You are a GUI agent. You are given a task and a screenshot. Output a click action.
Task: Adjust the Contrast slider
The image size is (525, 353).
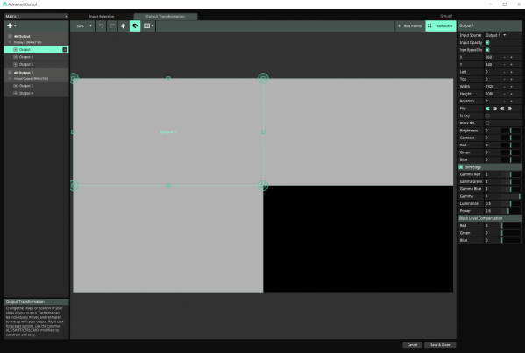pos(511,138)
